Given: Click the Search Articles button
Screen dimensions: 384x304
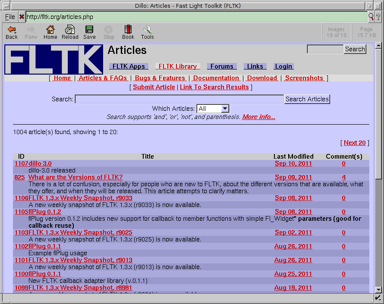Looking at the screenshot, I should coord(307,99).
